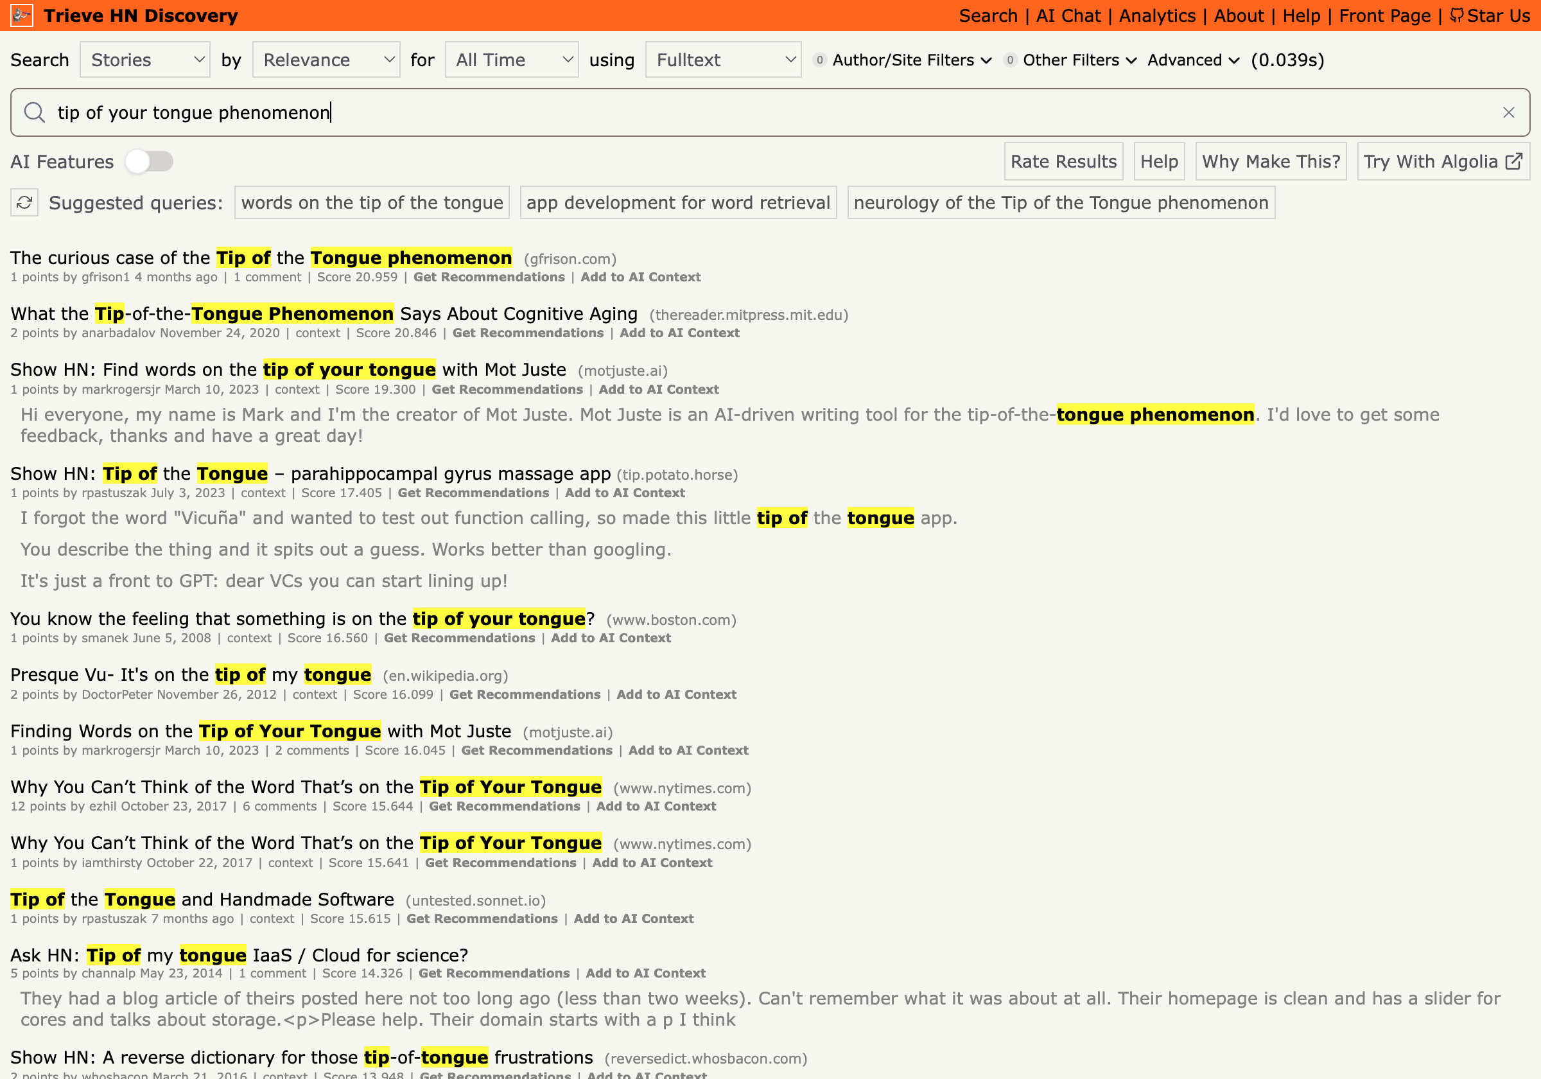The image size is (1541, 1079).
Task: Open AI Chat from top navigation
Action: pyautogui.click(x=1068, y=15)
